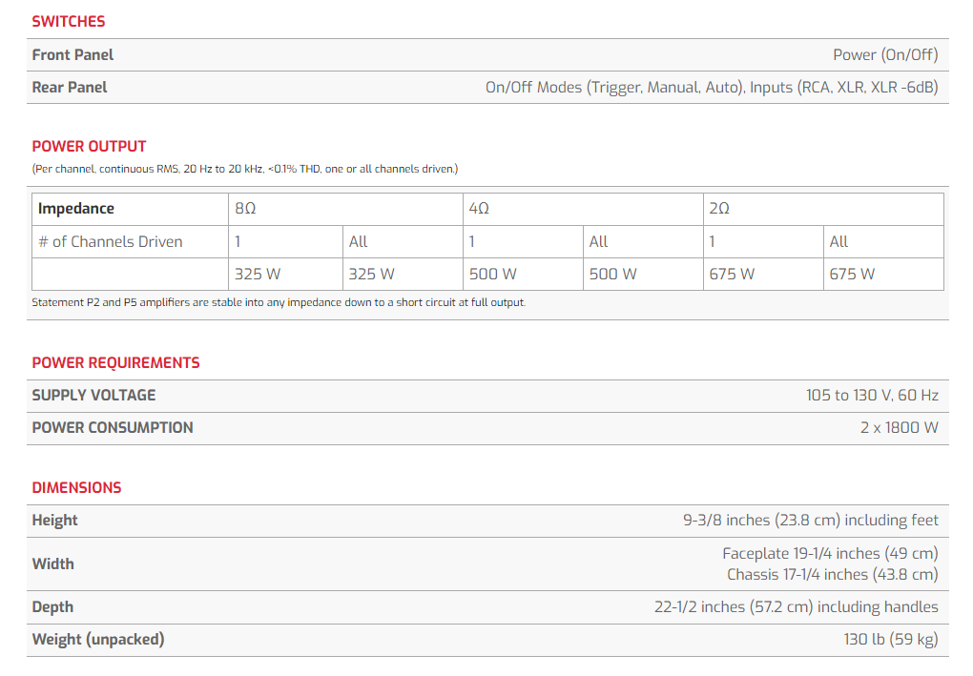Image resolution: width=973 pixels, height=676 pixels.
Task: Click the 500 W cell under 4Ω single channel
Action: click(x=492, y=274)
